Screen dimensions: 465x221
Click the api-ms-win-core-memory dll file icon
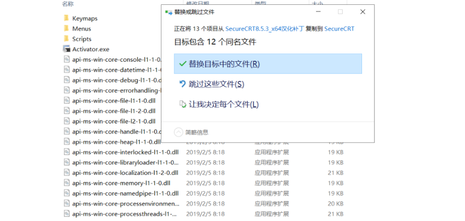tap(67, 183)
